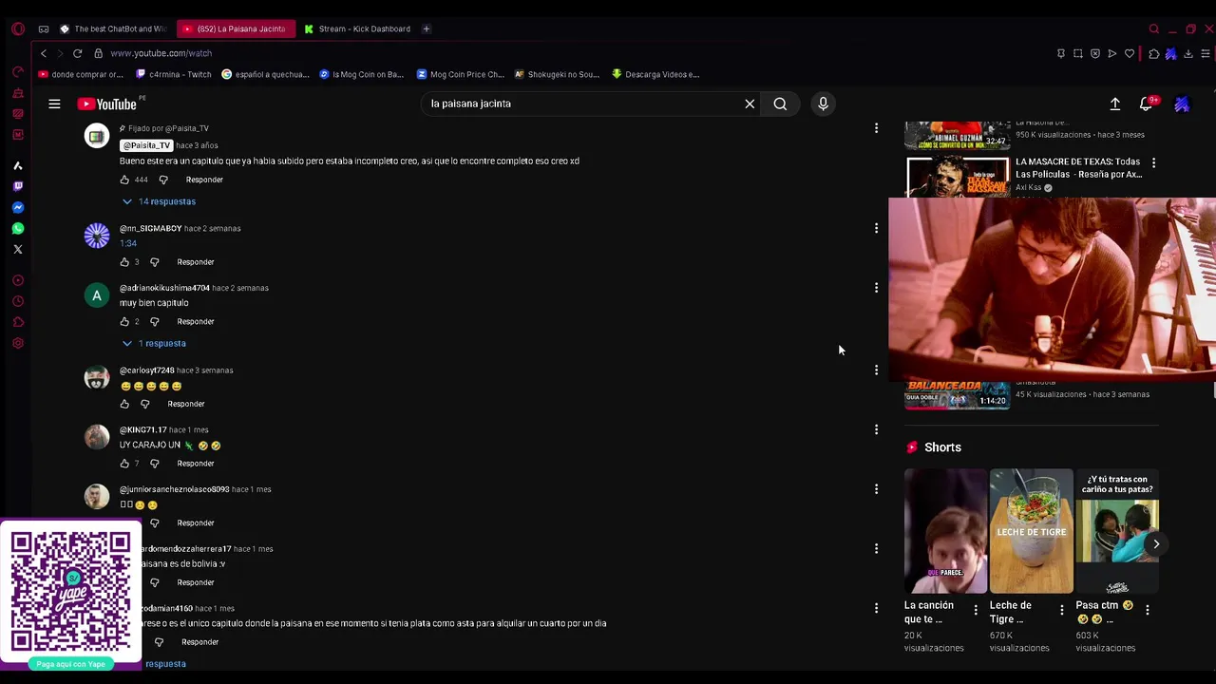1216x684 pixels.
Task: Expand 14 respuestas under pinned comment
Action: tap(159, 201)
